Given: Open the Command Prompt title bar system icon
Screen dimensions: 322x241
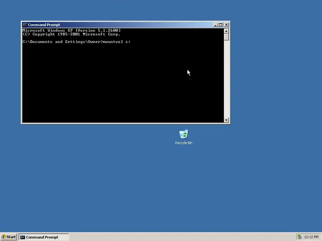Looking at the screenshot, I should (x=25, y=25).
